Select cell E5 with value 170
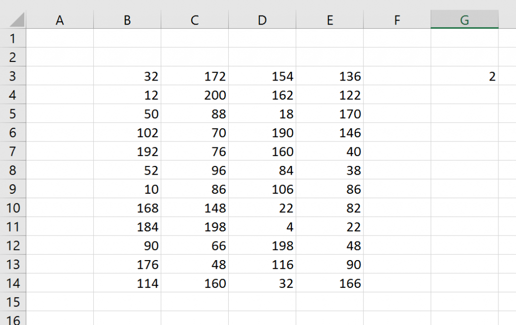Screen dimensions: 516x325 330,114
